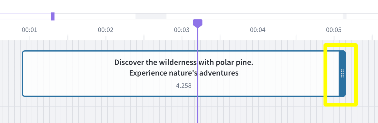Jump to the 00:02 ruler label

pyautogui.click(x=105, y=30)
